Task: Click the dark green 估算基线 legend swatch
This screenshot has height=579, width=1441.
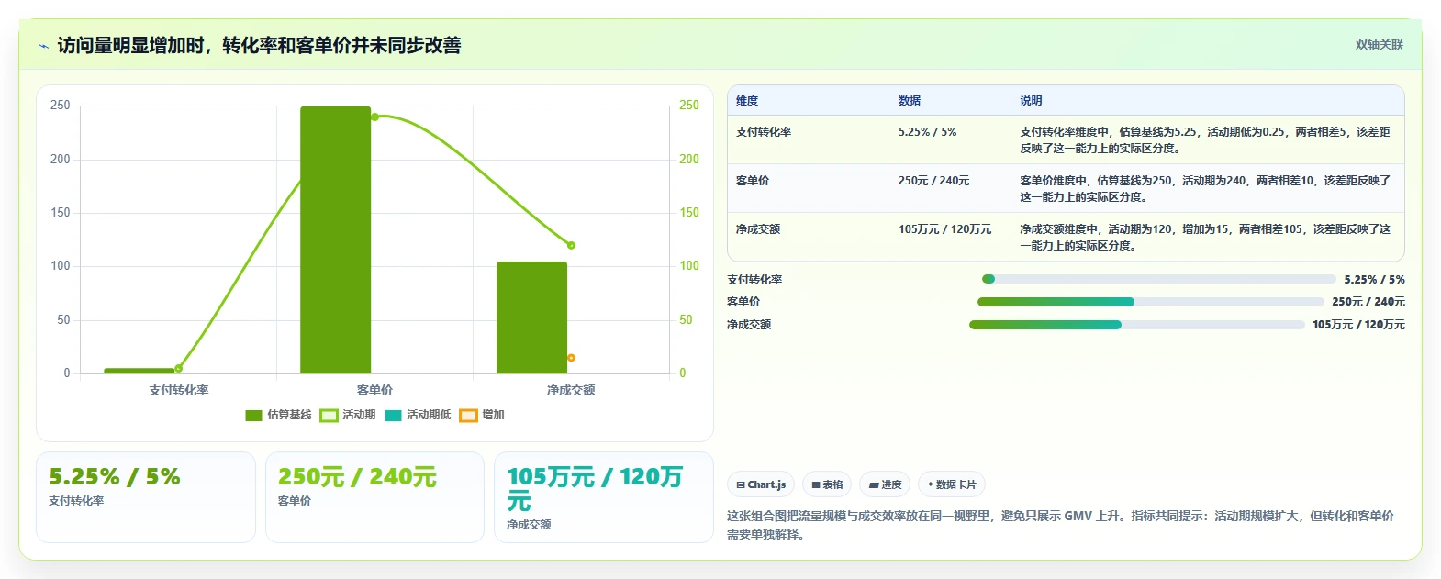Action: click(254, 416)
